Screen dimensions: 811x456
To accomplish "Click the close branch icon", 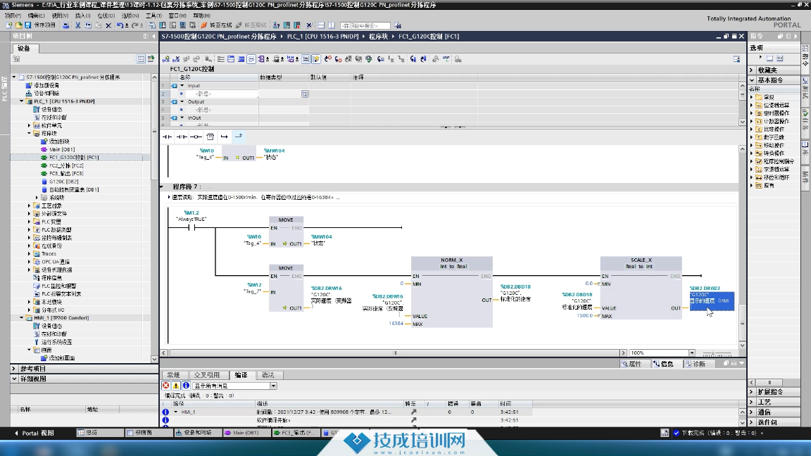I will [x=239, y=137].
